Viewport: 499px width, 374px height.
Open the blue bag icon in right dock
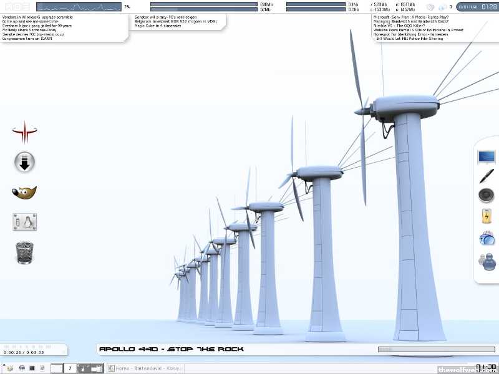[487, 237]
